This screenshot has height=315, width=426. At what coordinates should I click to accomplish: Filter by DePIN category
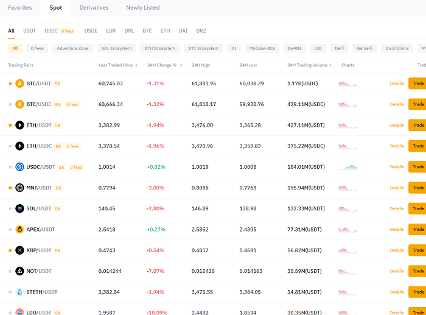[x=295, y=48]
